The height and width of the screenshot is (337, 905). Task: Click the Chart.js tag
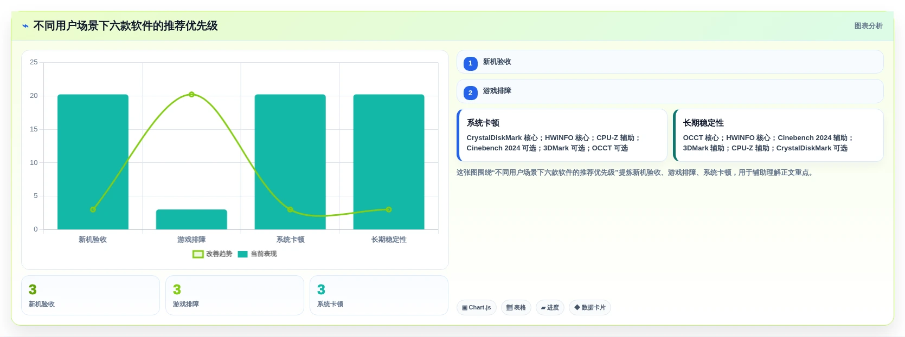[x=476, y=308]
